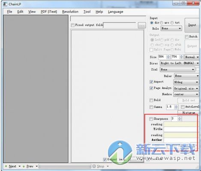Open the dropdown arrow beside Stop
Screen dimensions: 201x171
[x=108, y=166]
